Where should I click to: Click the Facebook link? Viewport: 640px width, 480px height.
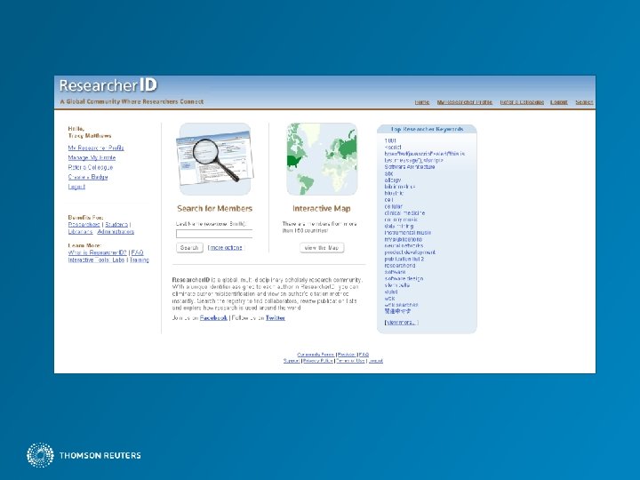click(x=213, y=318)
